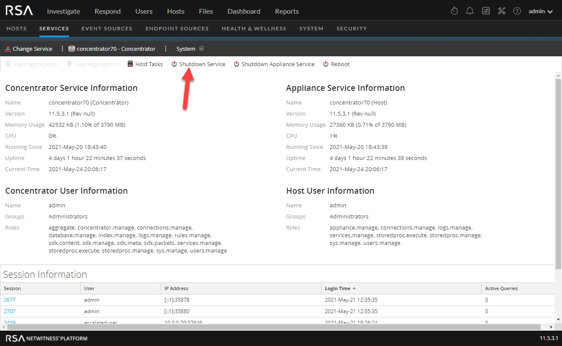Open session 2677 link

pyautogui.click(x=9, y=299)
